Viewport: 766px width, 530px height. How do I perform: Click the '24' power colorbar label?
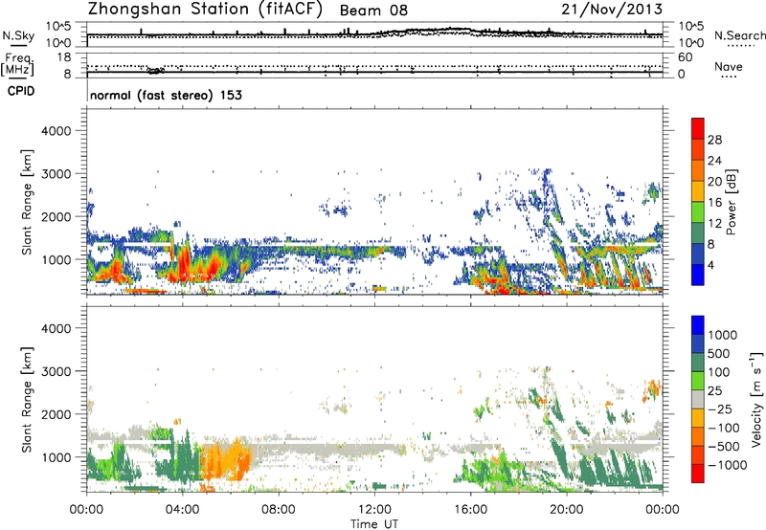click(714, 161)
